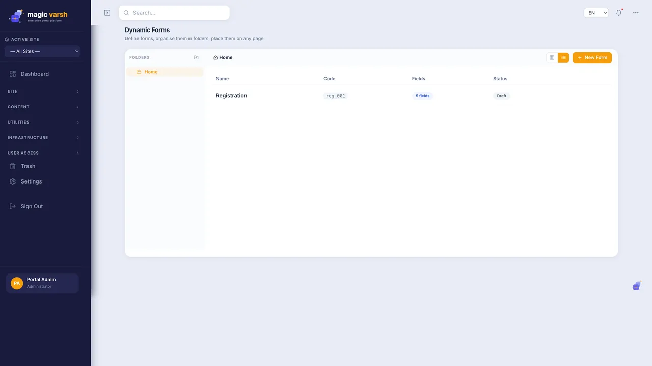Create a New Form
The height and width of the screenshot is (366, 652).
click(592, 58)
